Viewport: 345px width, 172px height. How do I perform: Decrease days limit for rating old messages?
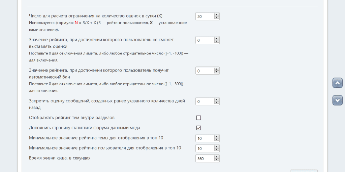(x=217, y=103)
